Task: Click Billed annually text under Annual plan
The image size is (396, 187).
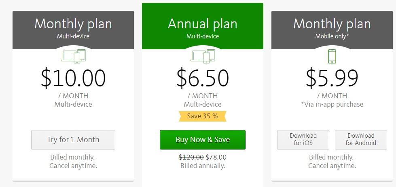Action: coord(203,166)
